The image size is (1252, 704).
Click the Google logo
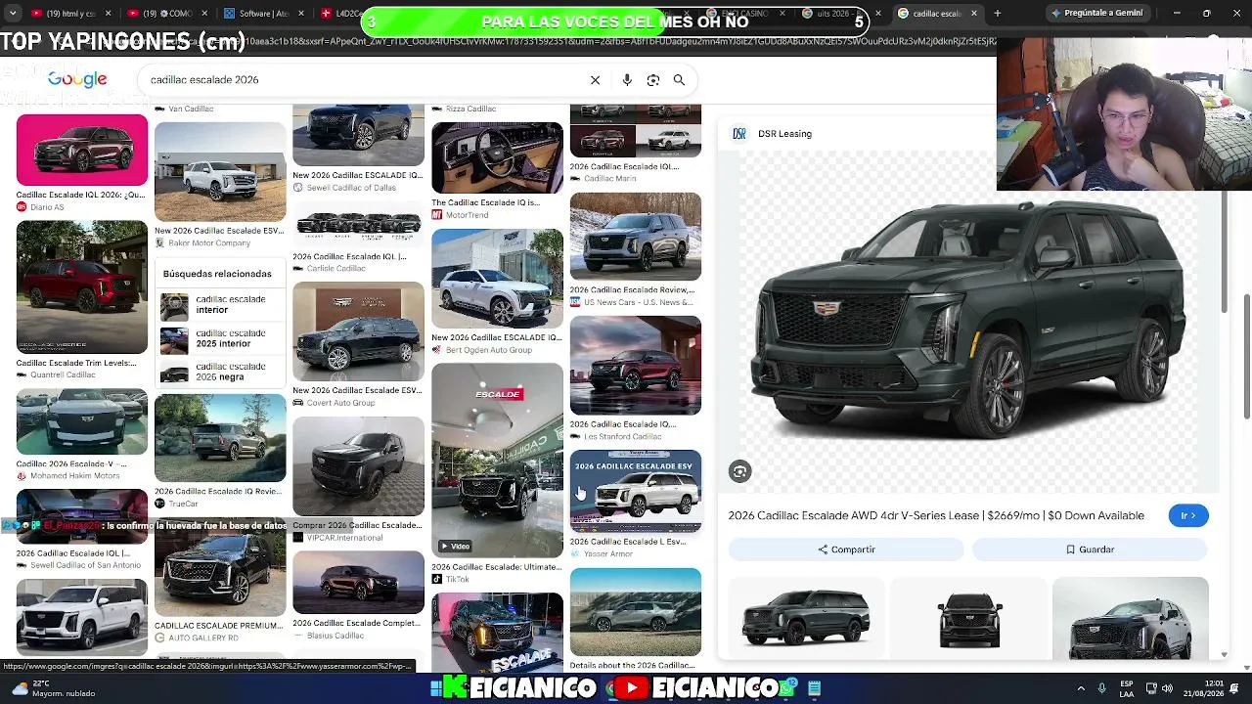coord(77,79)
